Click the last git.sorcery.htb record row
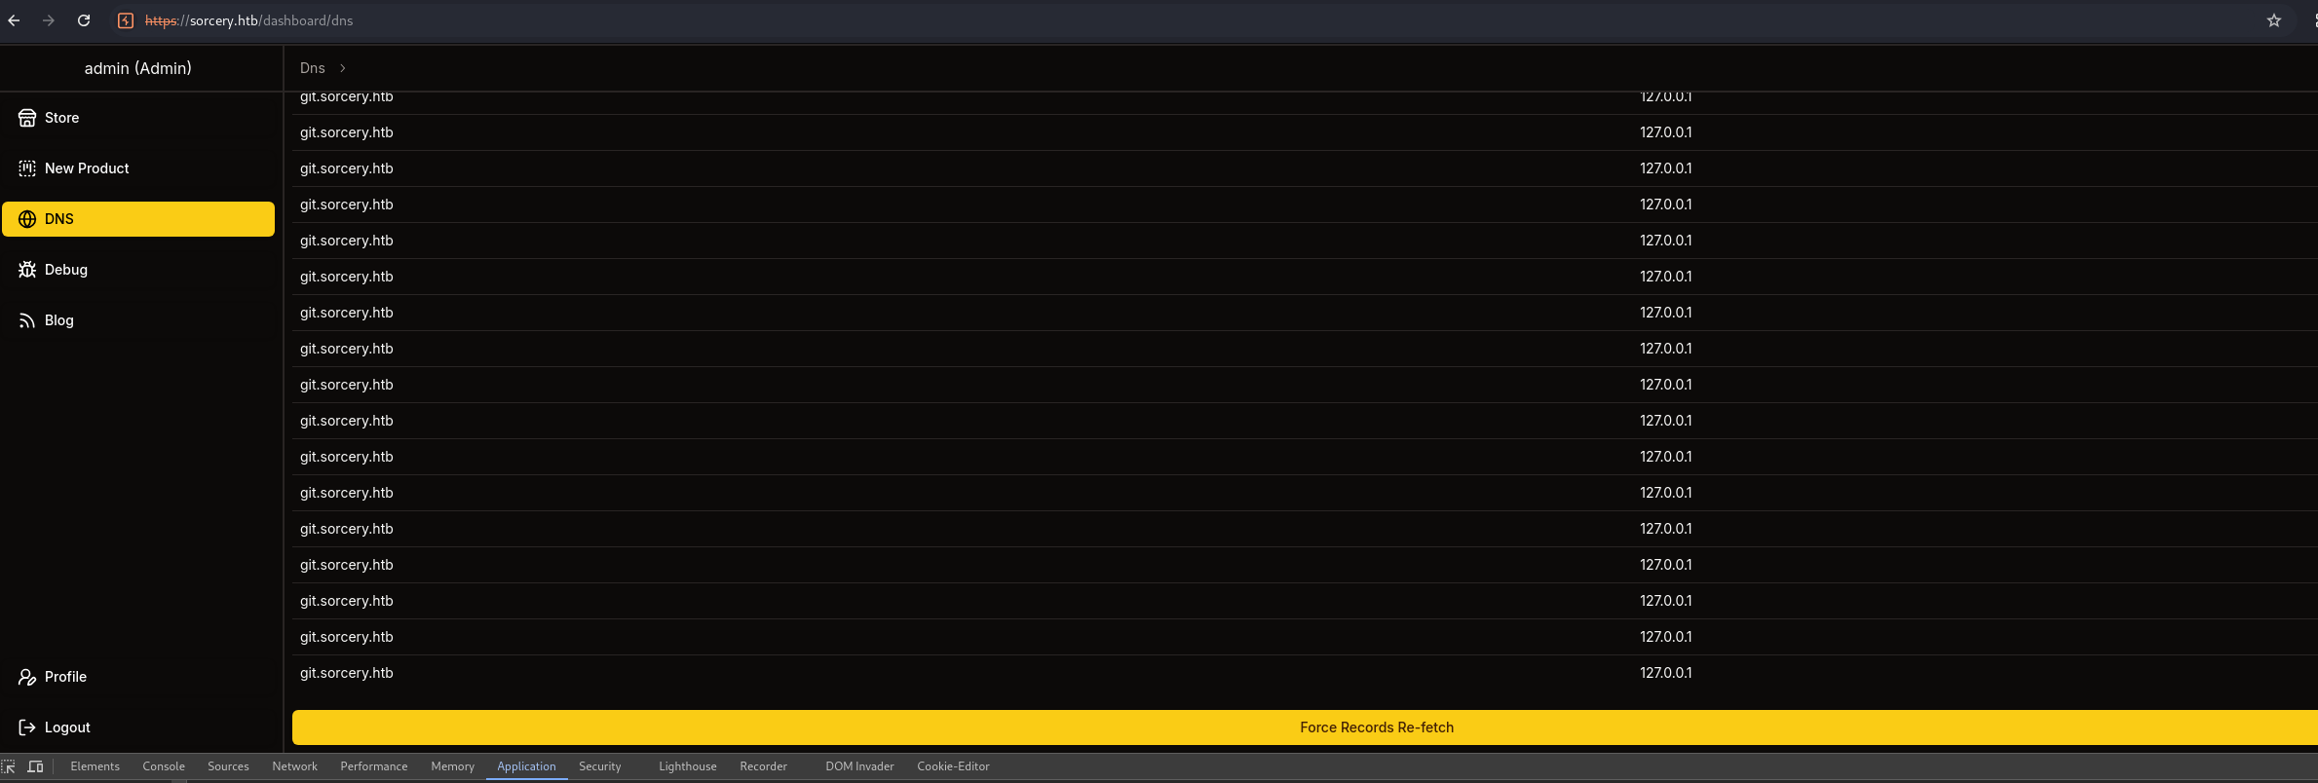This screenshot has height=783, width=2318. (x=1305, y=673)
